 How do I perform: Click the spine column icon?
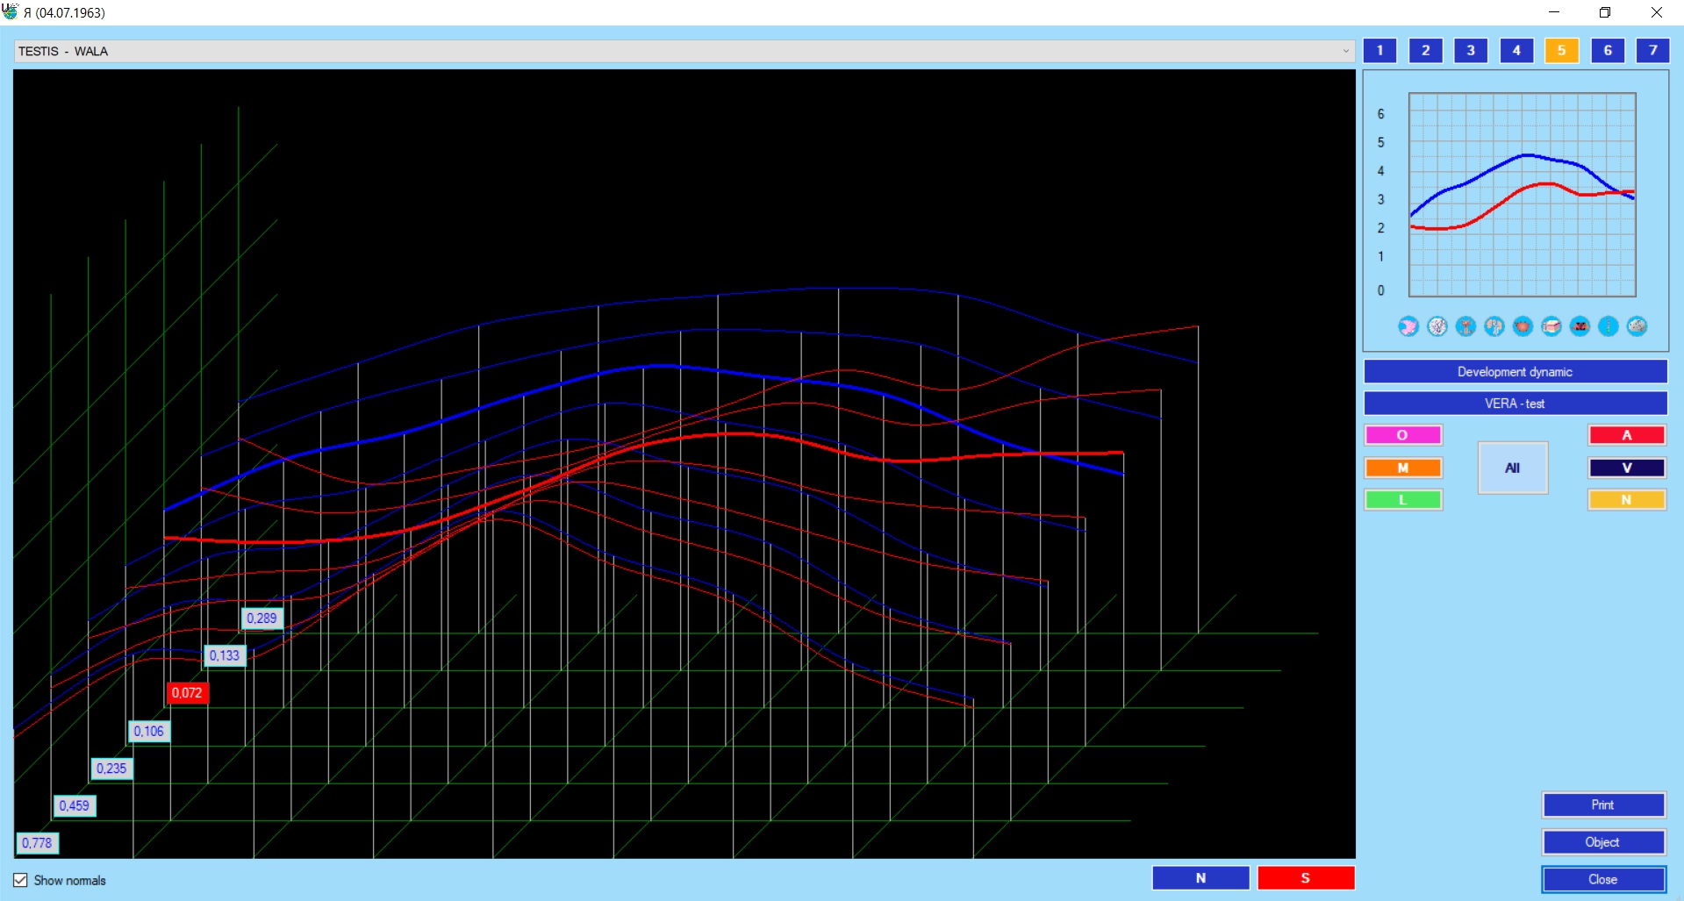point(1609,326)
